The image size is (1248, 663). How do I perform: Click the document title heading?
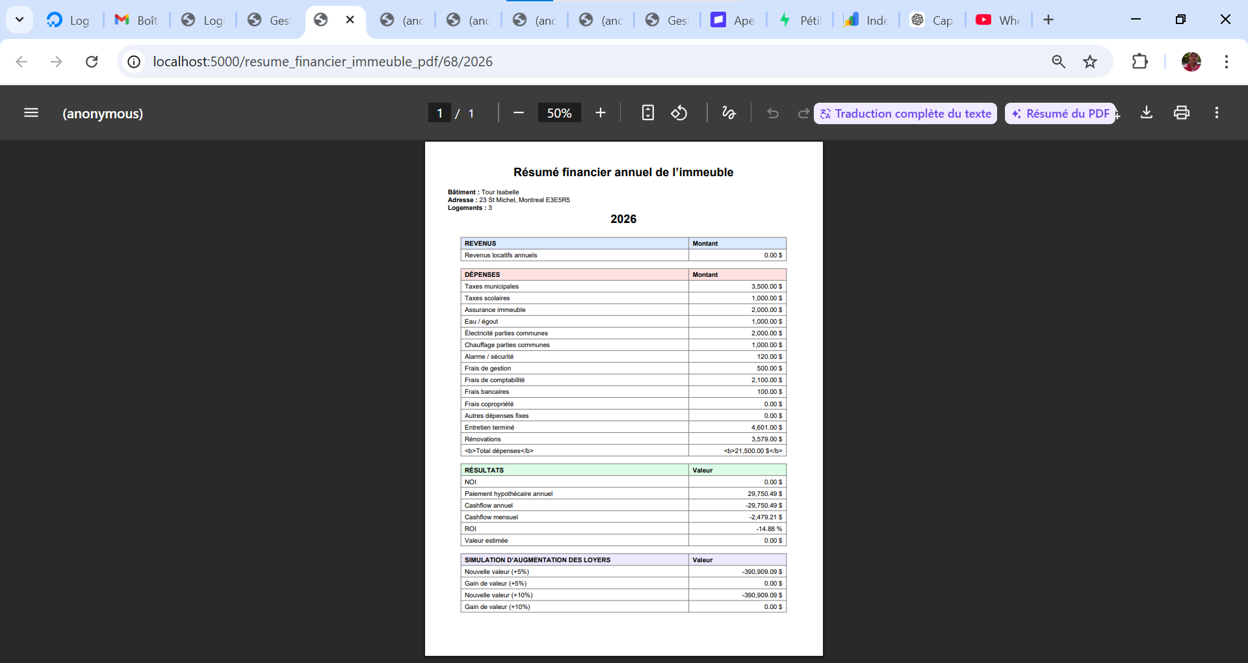pyautogui.click(x=623, y=172)
